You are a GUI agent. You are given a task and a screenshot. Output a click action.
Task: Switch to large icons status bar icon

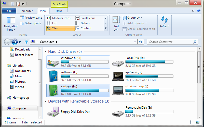point(198,122)
